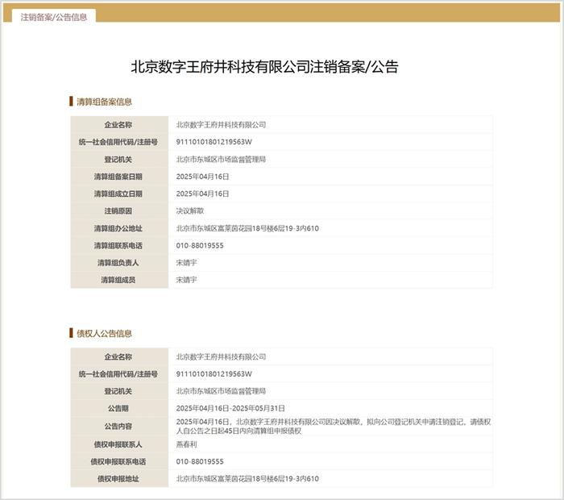Click 企业名称 label in 清算组备案信息 table

[x=118, y=124]
